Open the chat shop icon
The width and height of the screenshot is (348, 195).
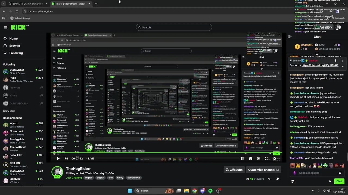[293, 181]
